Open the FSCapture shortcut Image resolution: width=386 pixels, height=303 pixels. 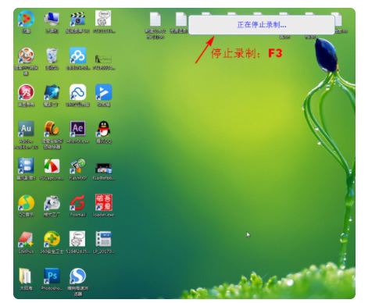point(52,166)
